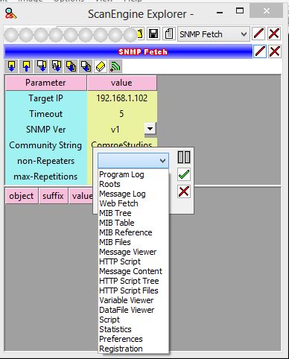Image resolution: width=289 pixels, height=359 pixels.
Task: Click the Community String value field
Action: (x=121, y=144)
